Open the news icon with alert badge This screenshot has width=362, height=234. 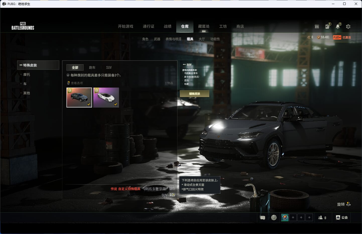coord(328,26)
